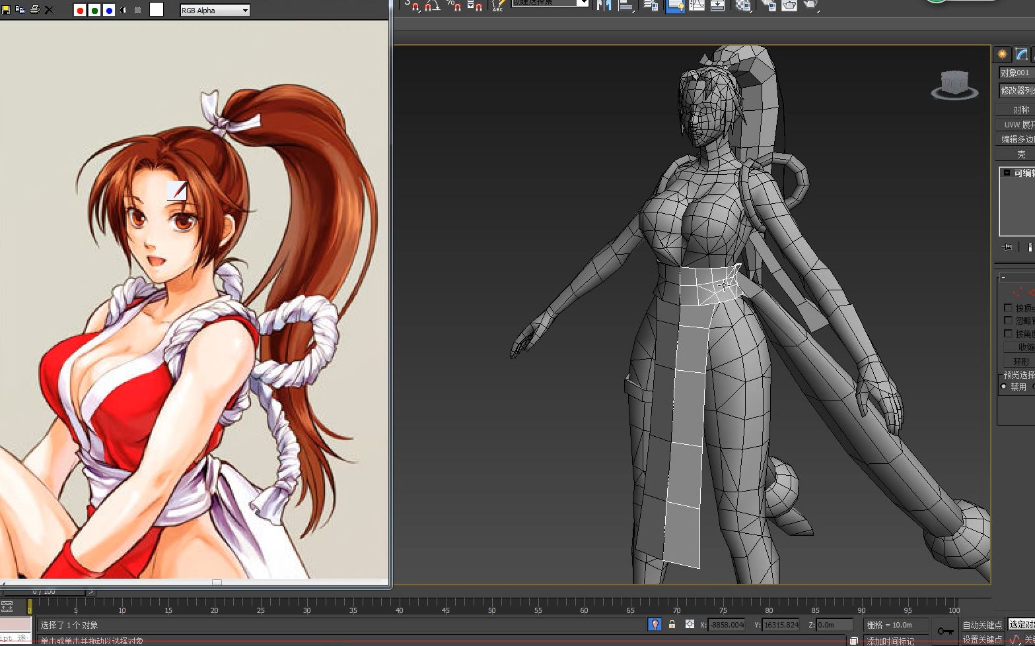
Task: Click the clone image copy icon
Action: point(20,10)
